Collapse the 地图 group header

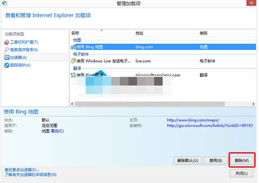pyautogui.click(x=77, y=40)
